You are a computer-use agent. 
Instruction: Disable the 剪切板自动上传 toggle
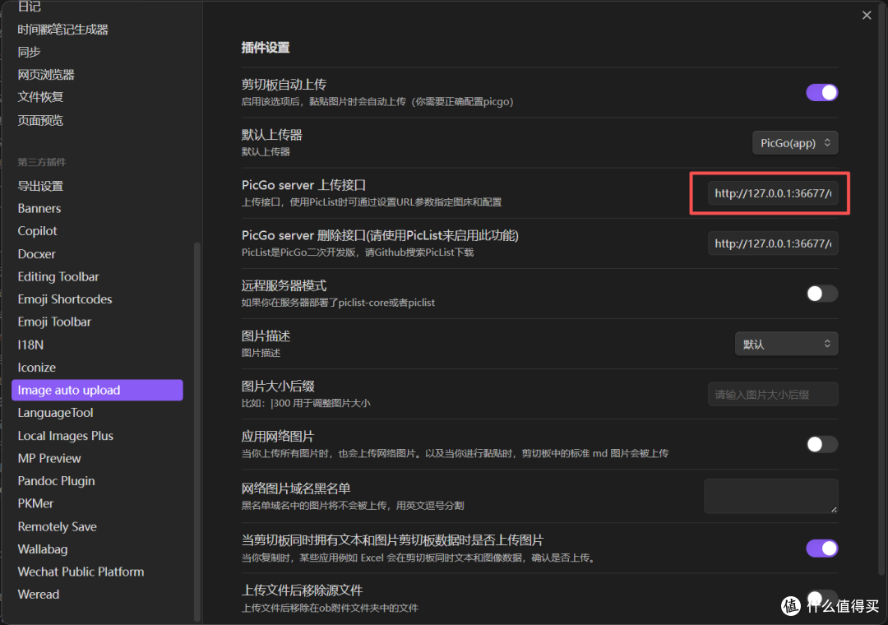pyautogui.click(x=821, y=92)
